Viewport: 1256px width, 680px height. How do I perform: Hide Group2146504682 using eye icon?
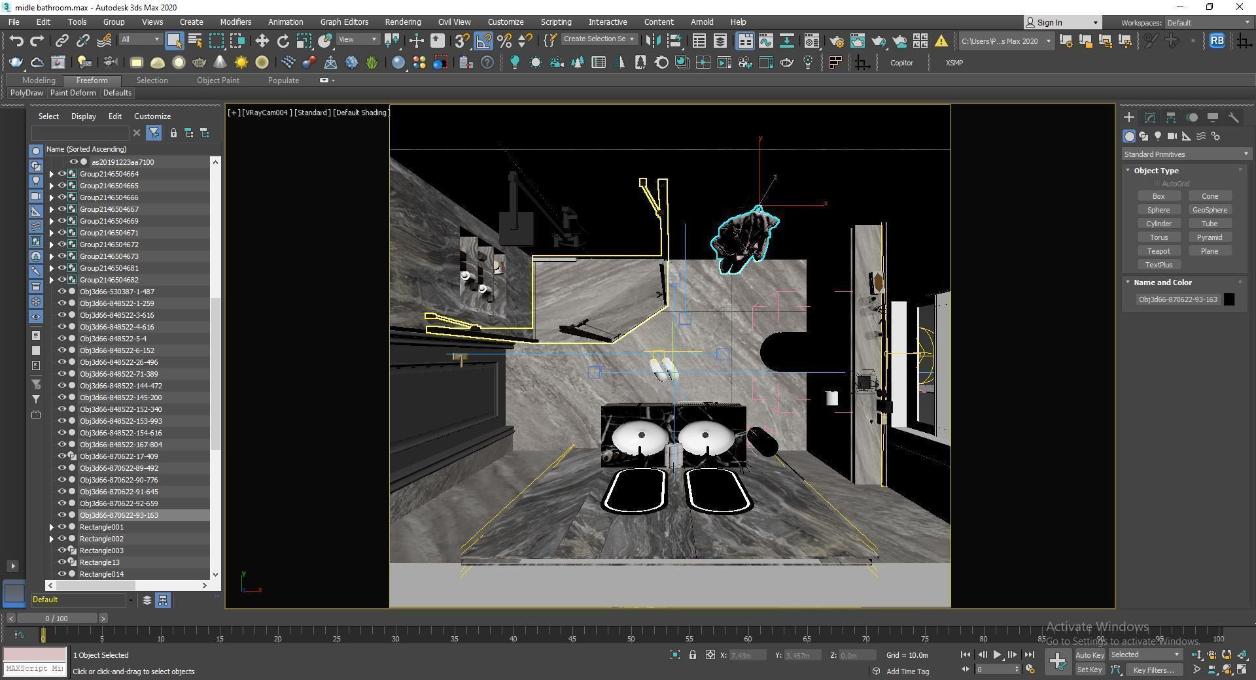pyautogui.click(x=62, y=280)
